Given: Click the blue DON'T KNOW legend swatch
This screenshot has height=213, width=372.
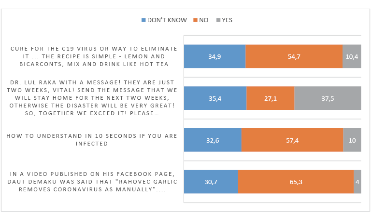Looking at the screenshot, I should click(x=143, y=20).
